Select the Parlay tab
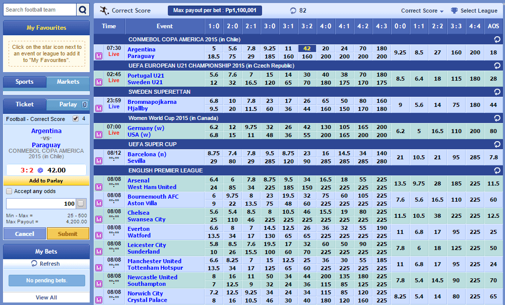Viewport: 505px width, 305px height. point(68,104)
